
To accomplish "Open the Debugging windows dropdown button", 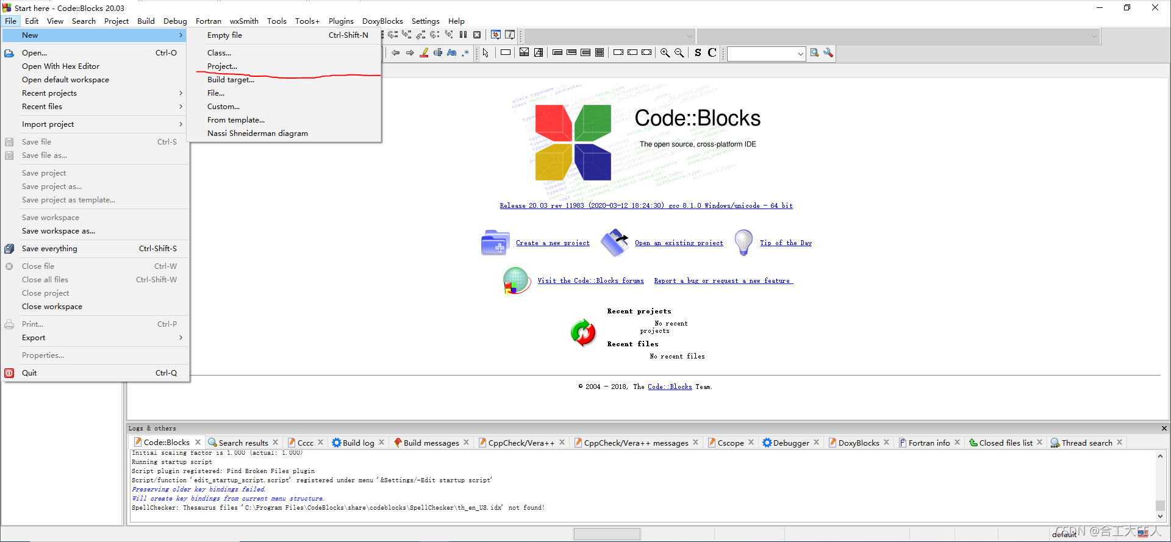I will tap(496, 35).
